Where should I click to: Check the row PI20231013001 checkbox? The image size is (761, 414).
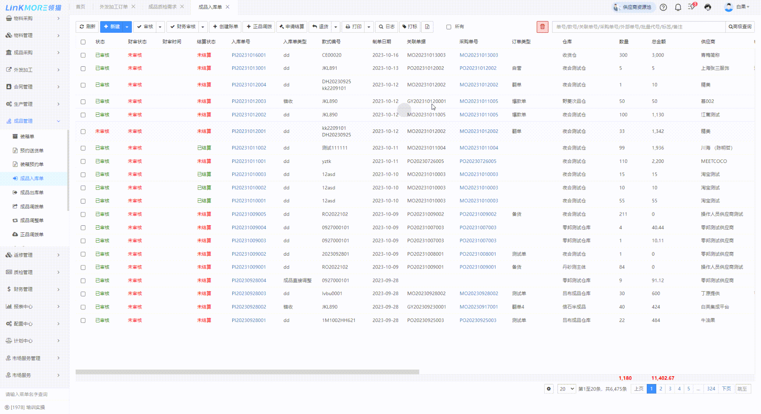tap(83, 68)
